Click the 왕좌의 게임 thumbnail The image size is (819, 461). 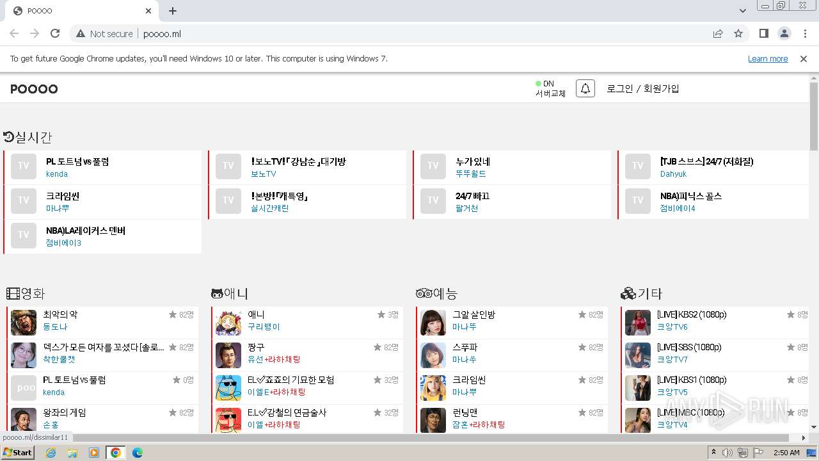tap(24, 421)
